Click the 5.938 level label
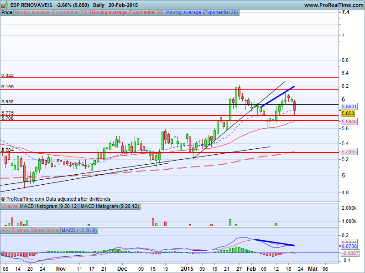This screenshot has height=273, width=365. point(7,101)
